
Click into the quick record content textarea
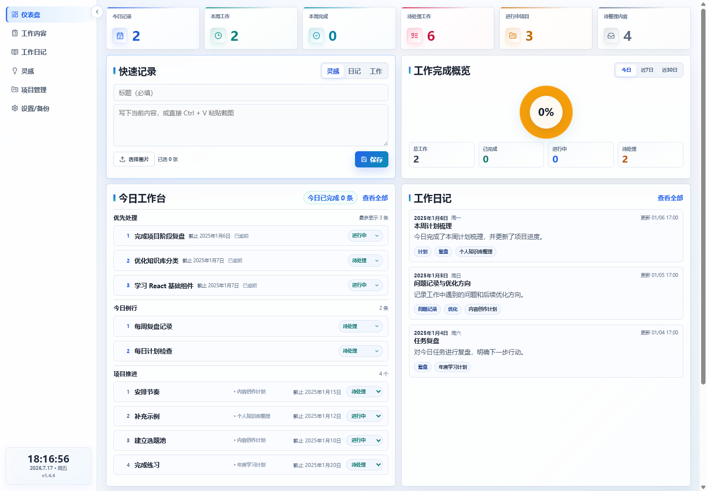click(251, 125)
